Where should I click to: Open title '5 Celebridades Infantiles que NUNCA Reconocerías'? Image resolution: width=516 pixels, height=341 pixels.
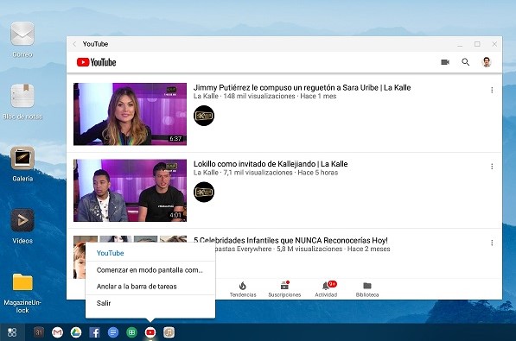290,240
